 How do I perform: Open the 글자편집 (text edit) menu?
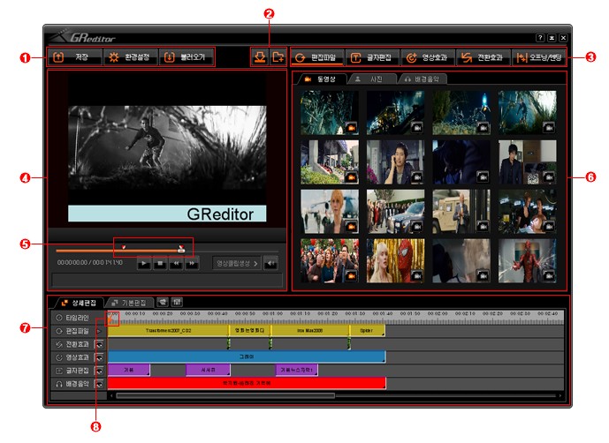[372, 57]
